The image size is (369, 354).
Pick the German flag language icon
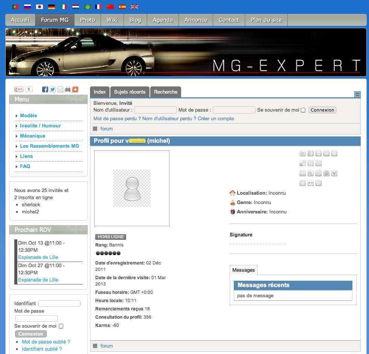52,7
